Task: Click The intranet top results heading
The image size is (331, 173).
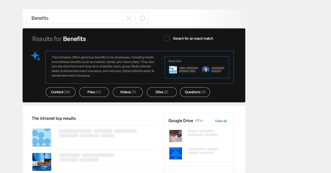Action: click(x=54, y=118)
